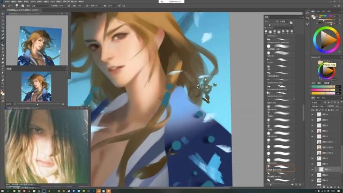343x193 pixels.
Task: Select the Crop tool
Action: [3, 27]
